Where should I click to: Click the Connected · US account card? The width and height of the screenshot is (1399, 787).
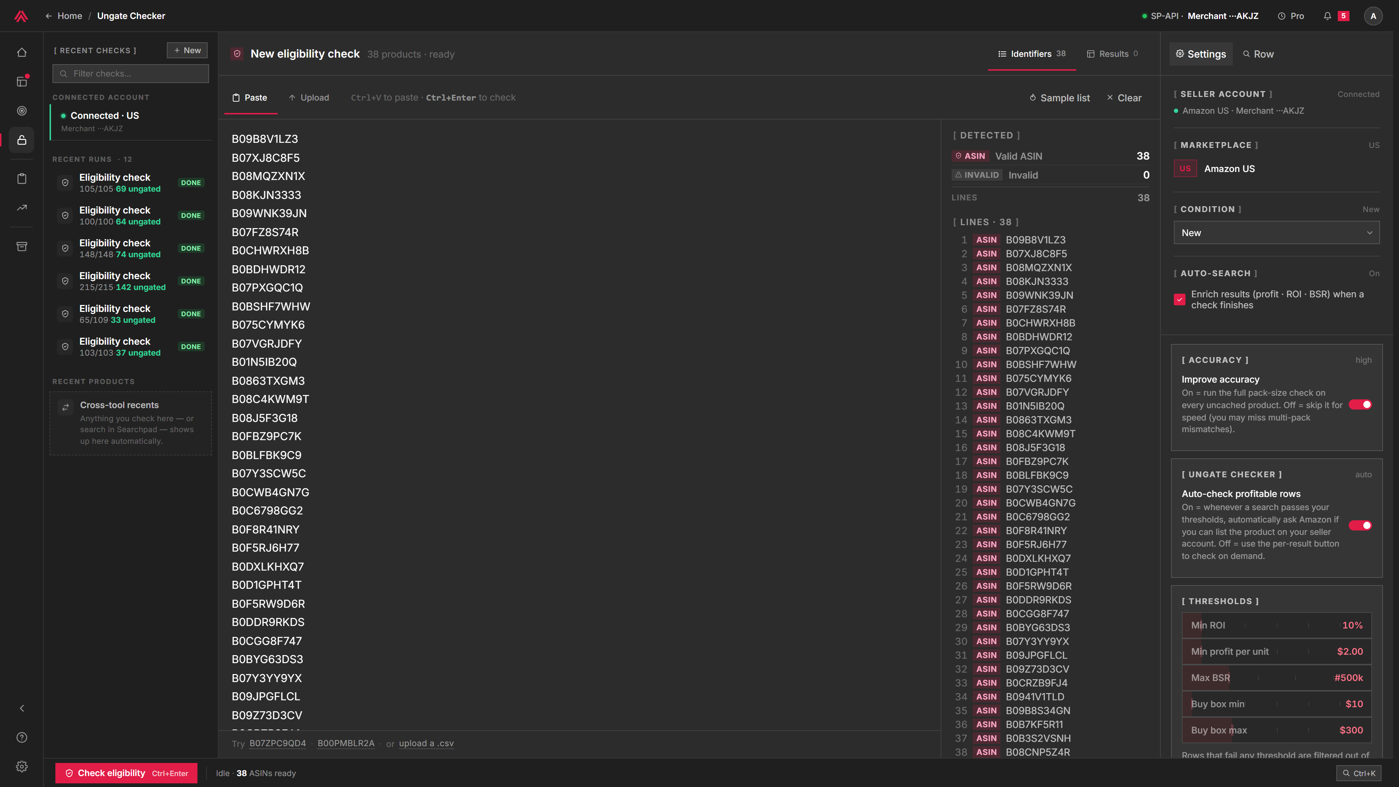(130, 122)
